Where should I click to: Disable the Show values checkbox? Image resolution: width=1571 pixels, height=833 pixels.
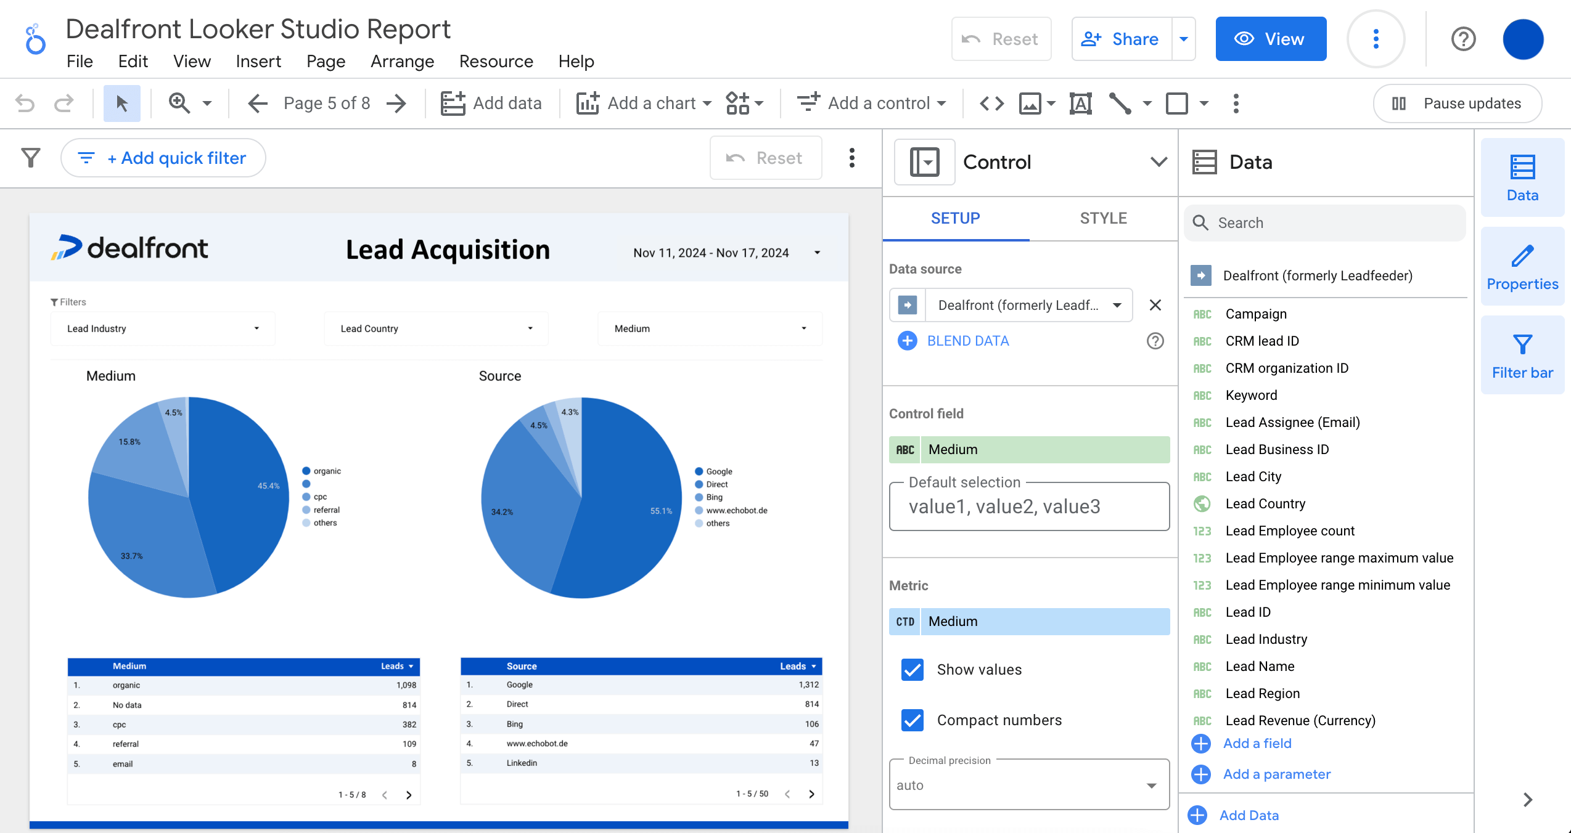coord(912,670)
